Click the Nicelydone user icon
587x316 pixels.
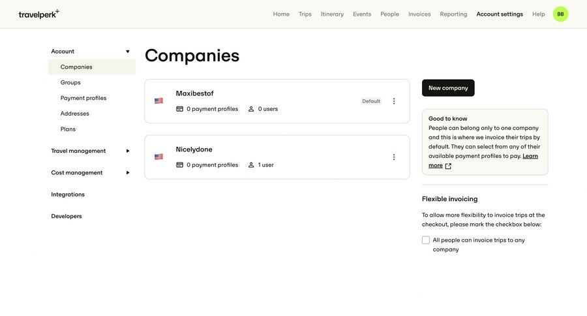(251, 165)
